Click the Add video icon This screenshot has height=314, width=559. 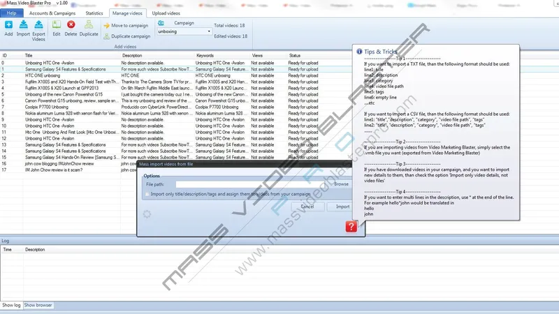click(x=8, y=24)
